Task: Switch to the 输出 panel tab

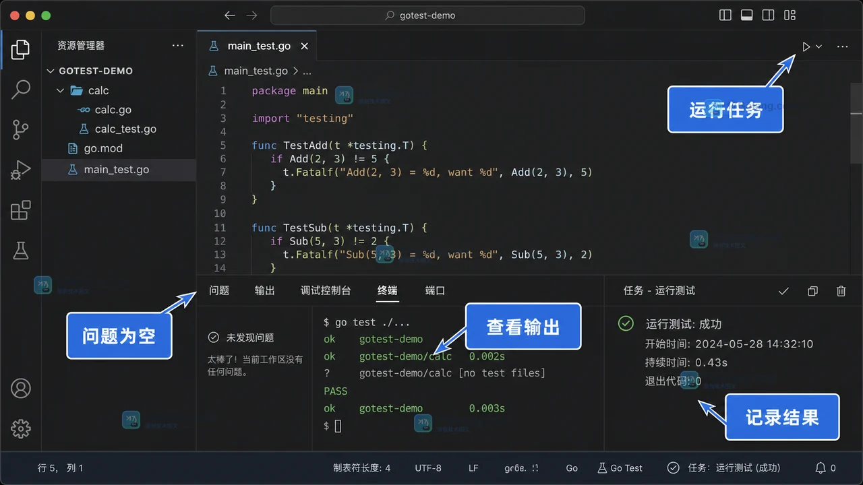Action: [x=265, y=290]
